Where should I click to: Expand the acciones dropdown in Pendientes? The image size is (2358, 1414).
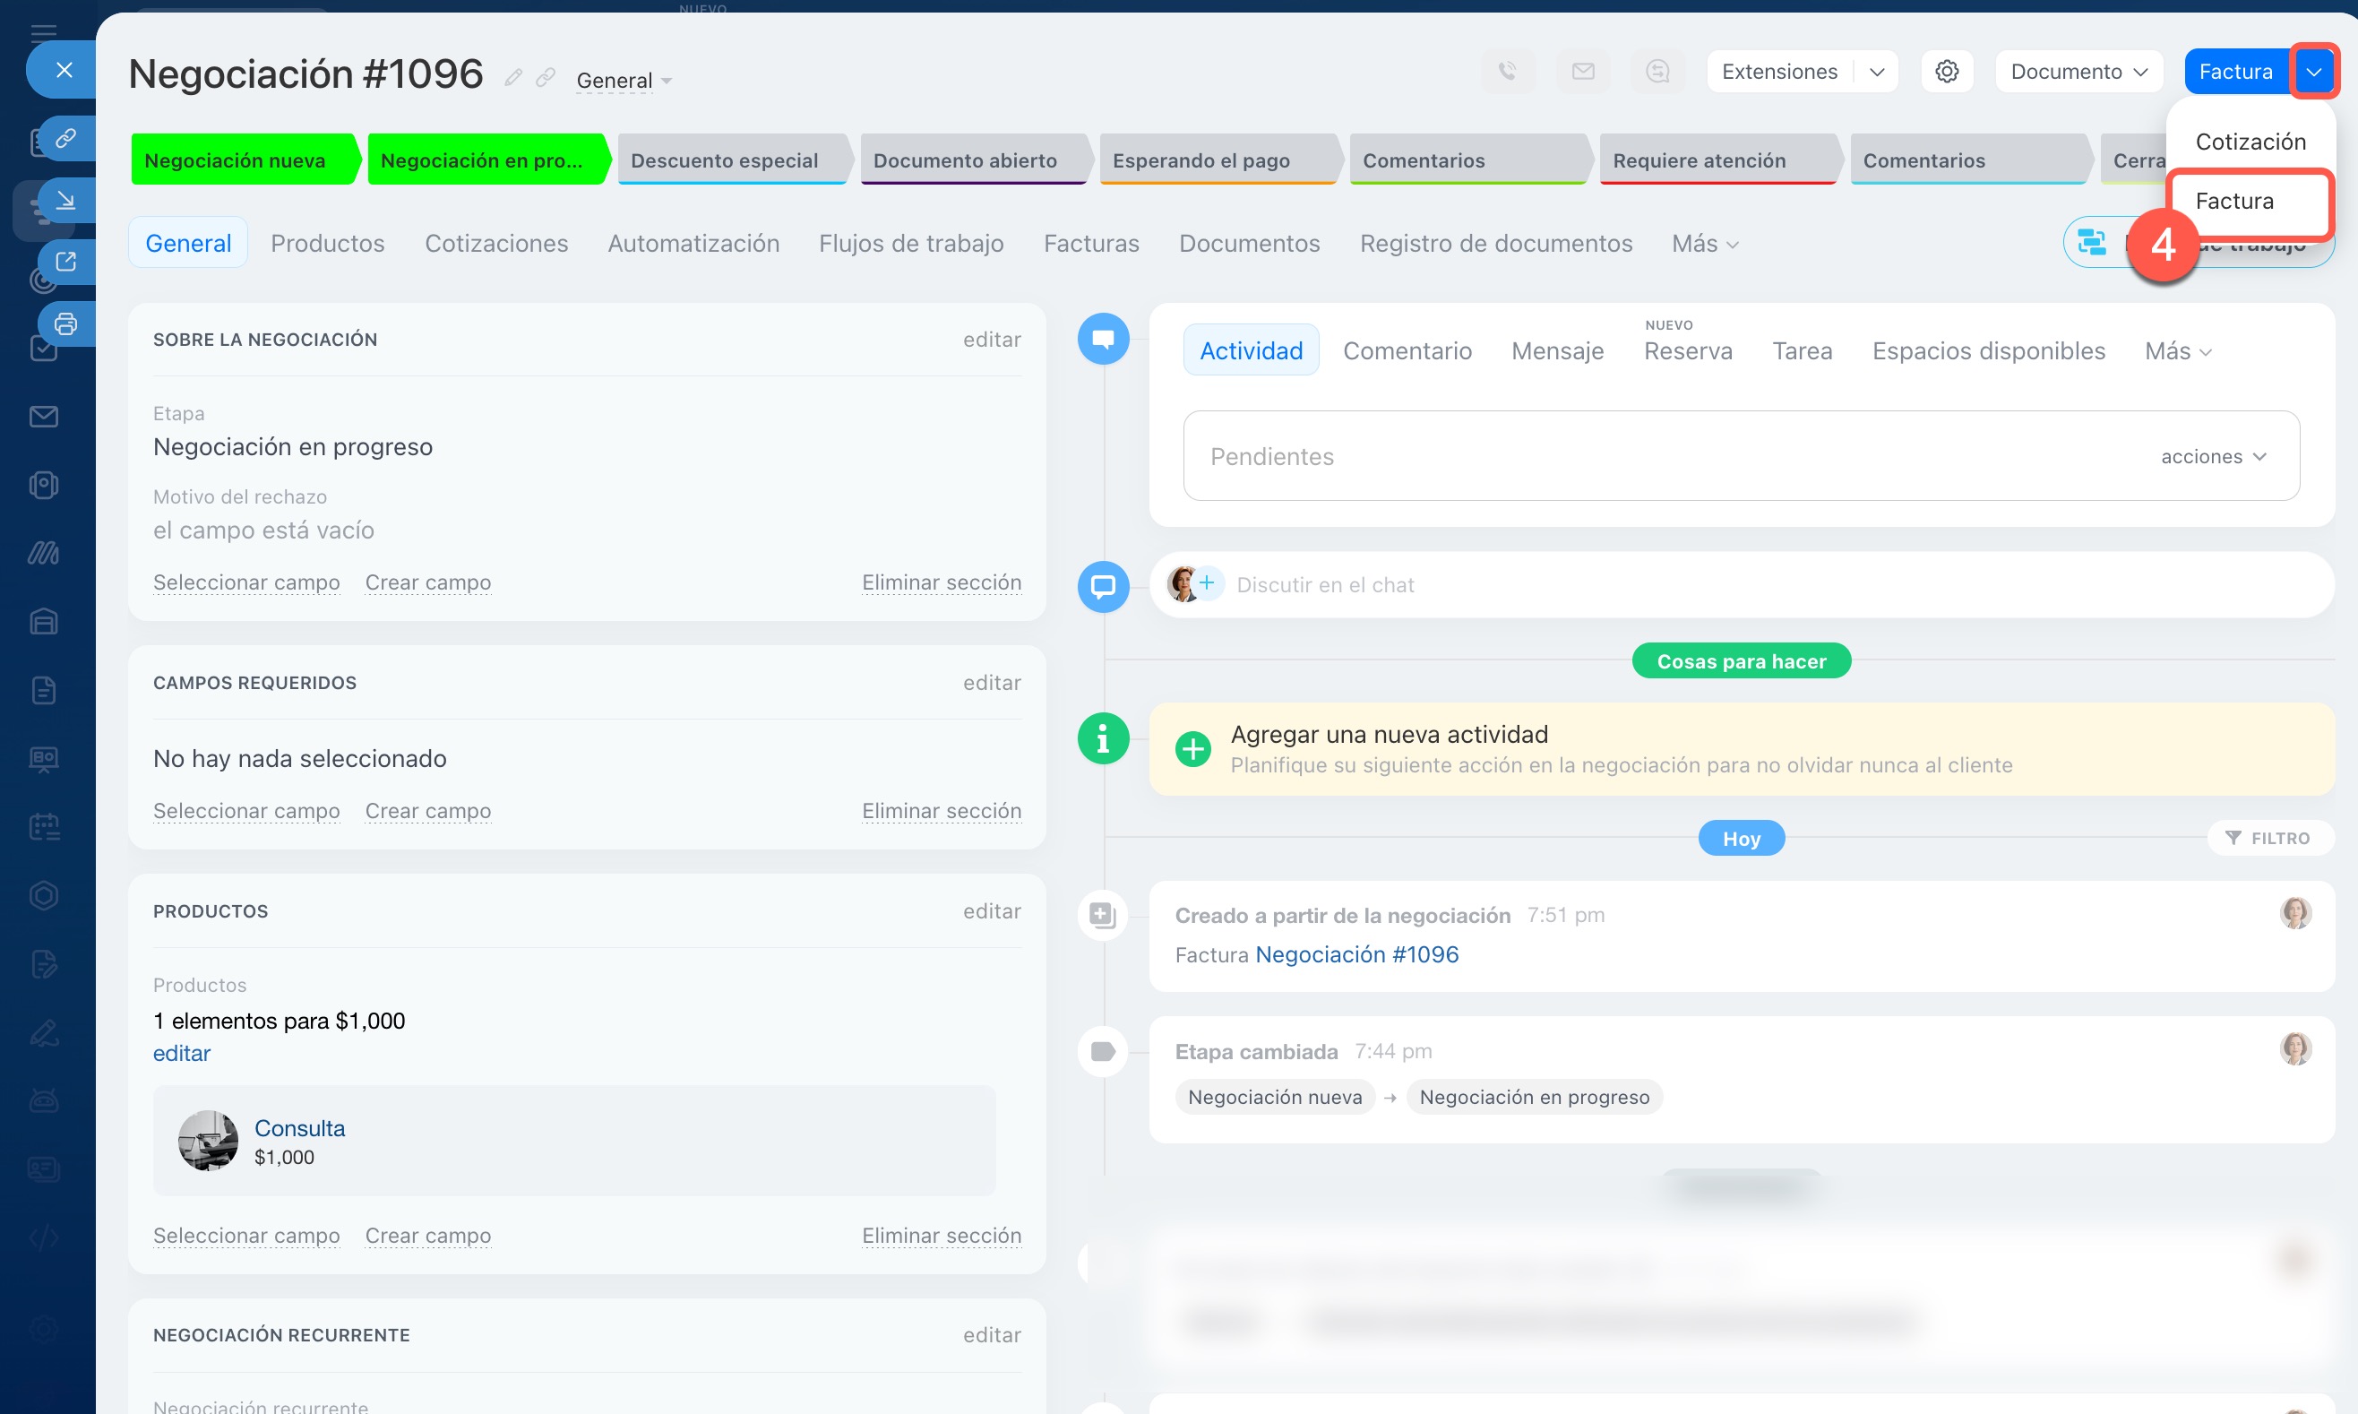click(2213, 456)
